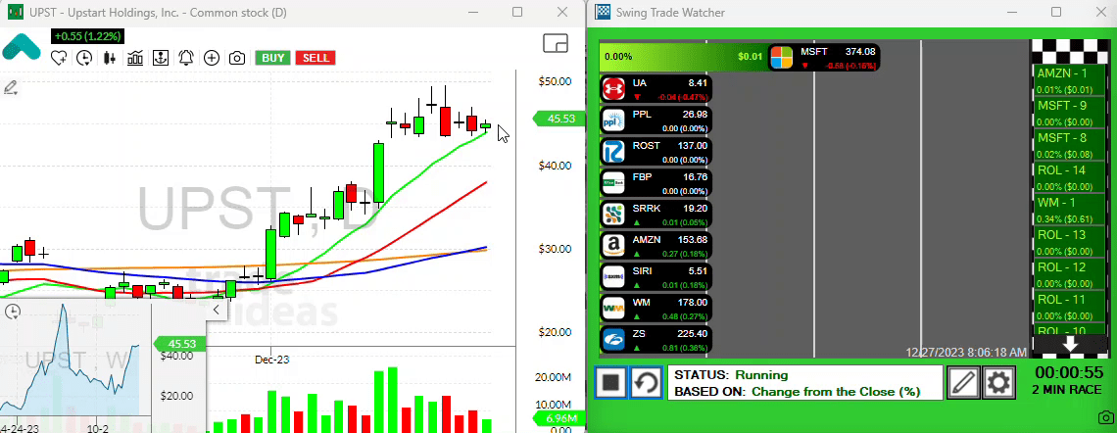Open the timeframe clock dropdown in chart toolbar
1117x433 pixels.
[x=84, y=59]
